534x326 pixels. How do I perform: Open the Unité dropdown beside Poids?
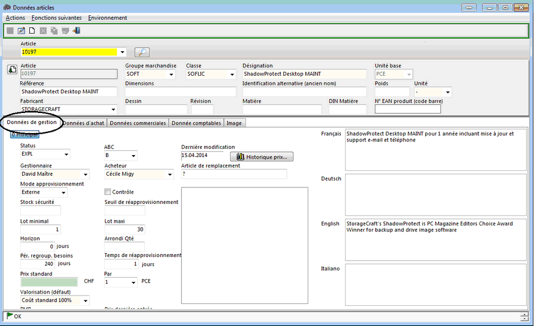pos(448,92)
